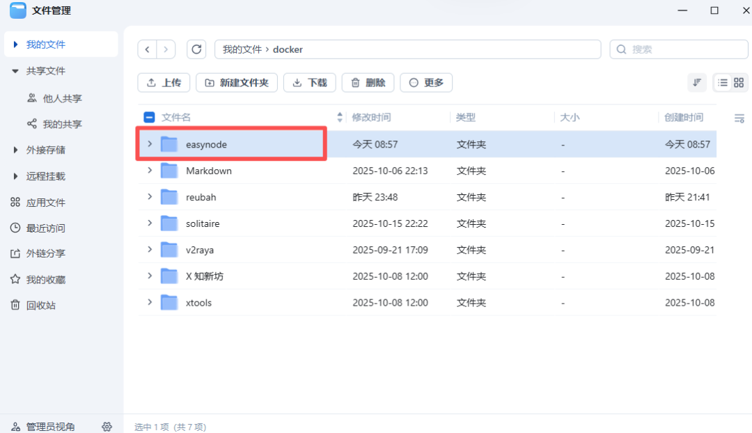Viewport: 752px width, 433px height.
Task: Switch to list view mode
Action: point(723,82)
